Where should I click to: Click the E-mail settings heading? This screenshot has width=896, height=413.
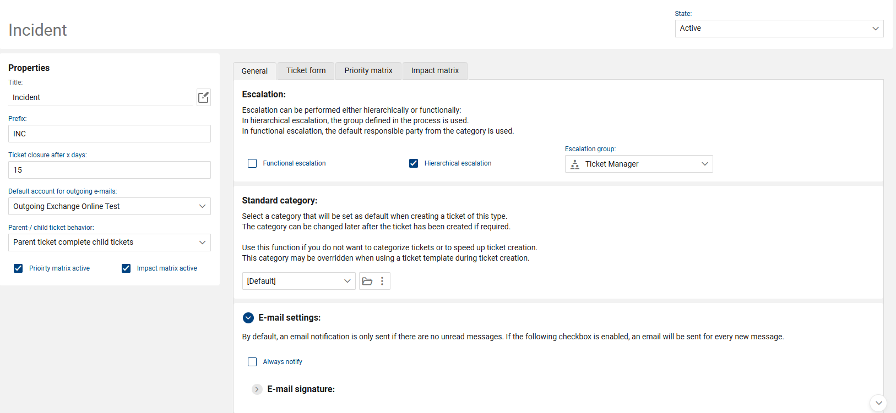coord(290,318)
